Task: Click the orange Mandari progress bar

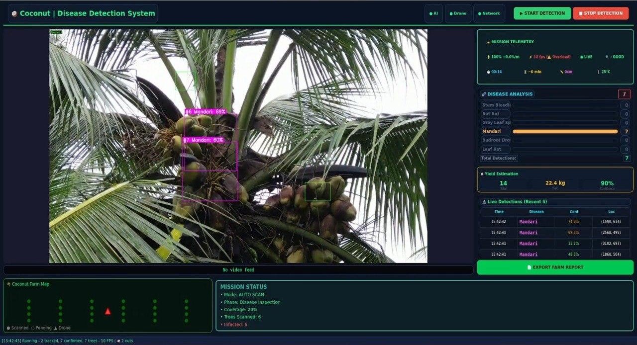Action: click(565, 131)
